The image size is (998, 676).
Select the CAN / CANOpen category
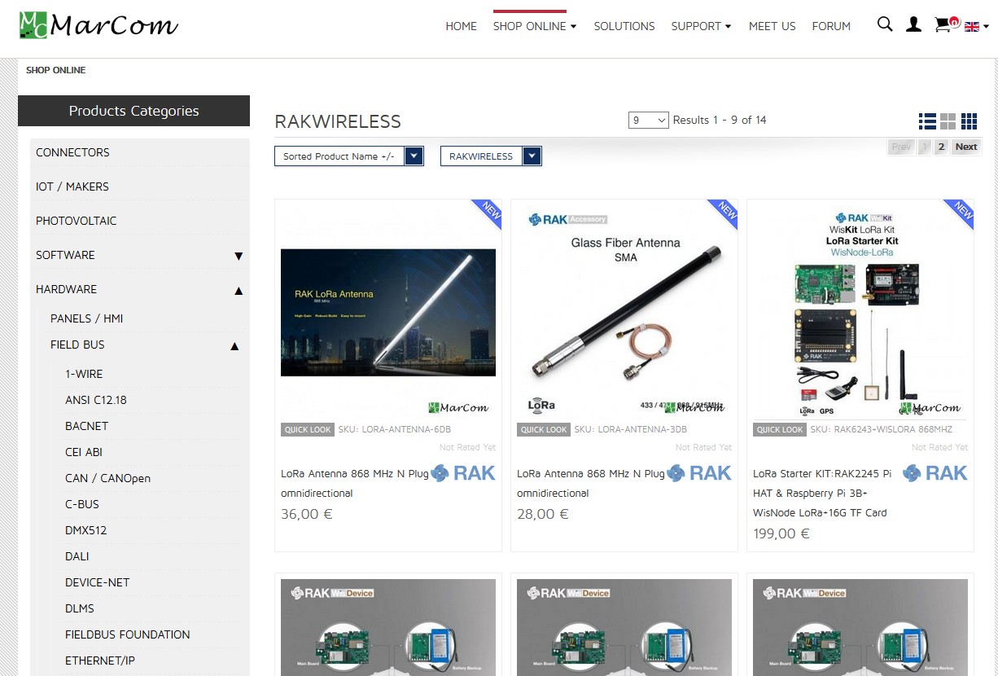107,478
